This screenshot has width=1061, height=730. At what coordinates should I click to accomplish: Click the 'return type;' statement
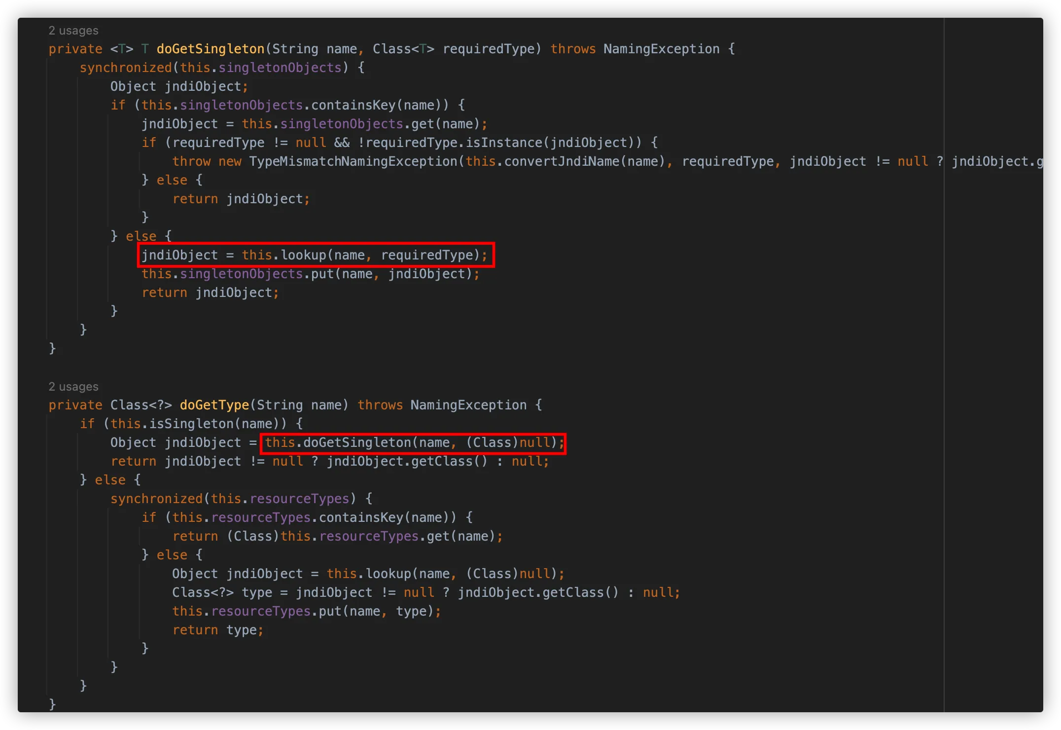point(218,630)
